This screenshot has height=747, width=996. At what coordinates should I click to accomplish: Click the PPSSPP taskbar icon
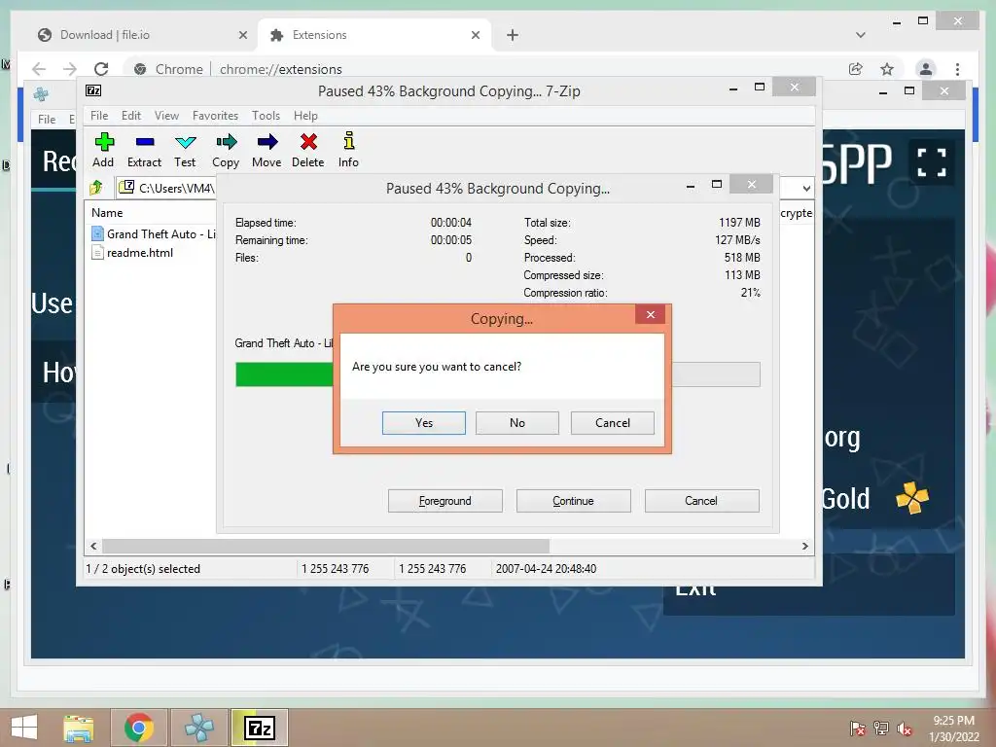coord(198,728)
